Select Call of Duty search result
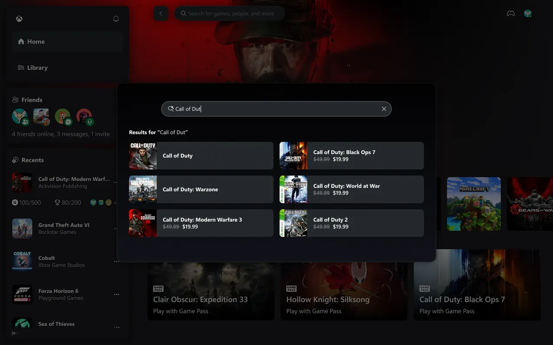 point(201,155)
